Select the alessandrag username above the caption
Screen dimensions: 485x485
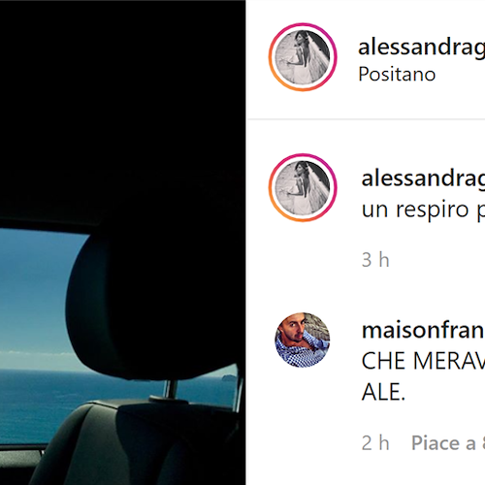[423, 178]
